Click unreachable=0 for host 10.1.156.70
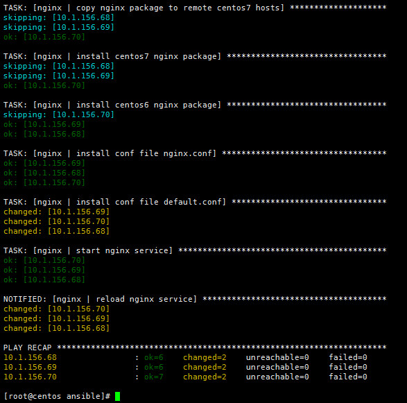Image resolution: width=407 pixels, height=403 pixels. [277, 377]
